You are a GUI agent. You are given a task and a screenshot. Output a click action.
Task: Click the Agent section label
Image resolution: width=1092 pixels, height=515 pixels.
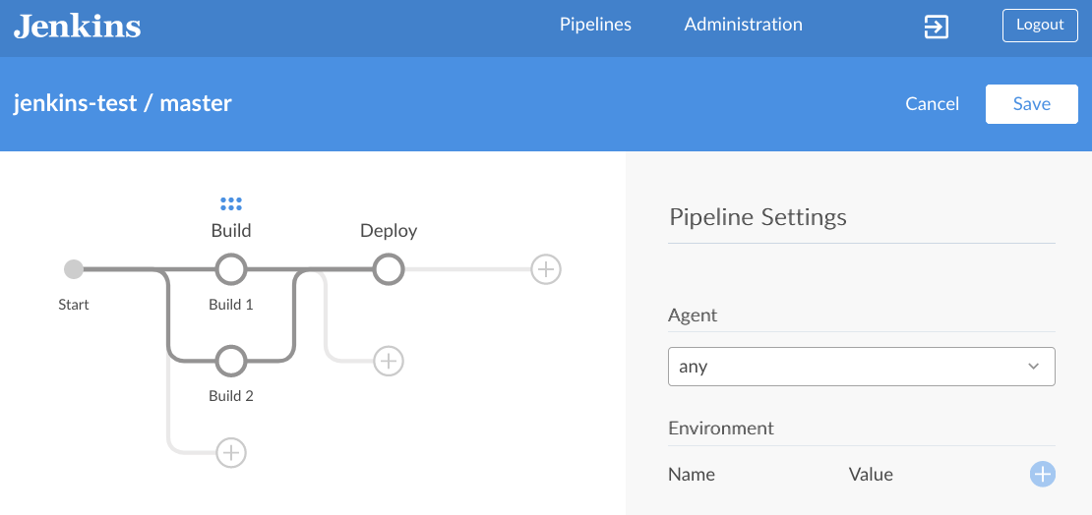693,315
